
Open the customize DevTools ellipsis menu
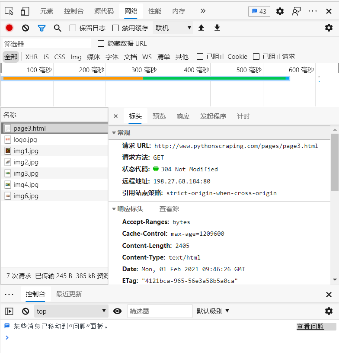click(x=313, y=11)
